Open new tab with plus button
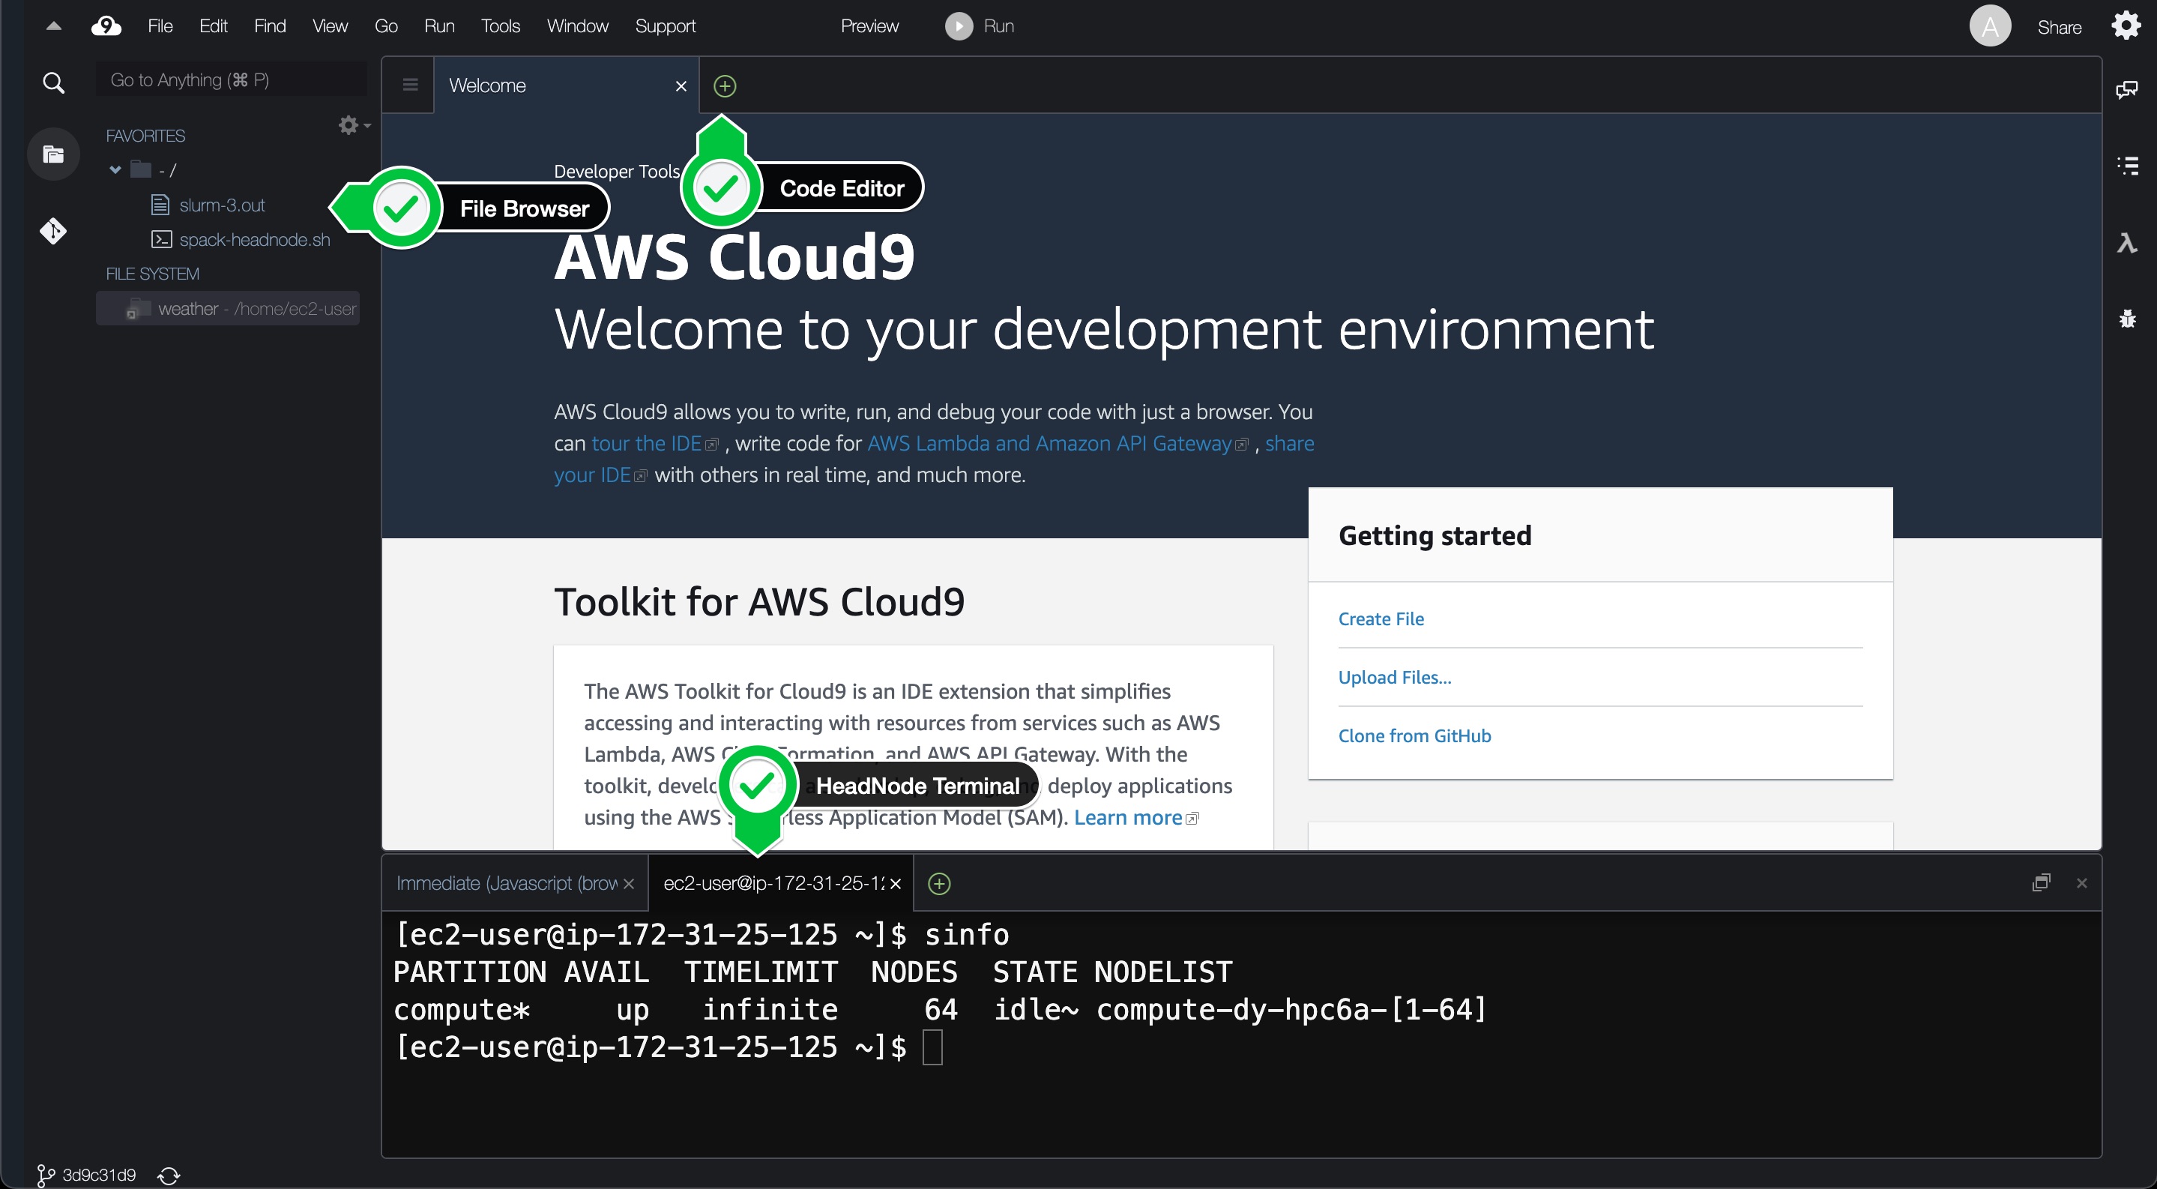2157x1189 pixels. [x=724, y=85]
